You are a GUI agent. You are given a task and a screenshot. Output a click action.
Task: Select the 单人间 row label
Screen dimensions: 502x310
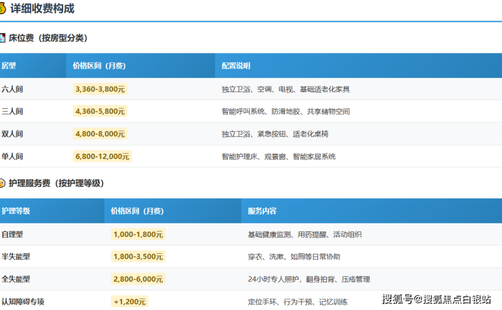(12, 156)
